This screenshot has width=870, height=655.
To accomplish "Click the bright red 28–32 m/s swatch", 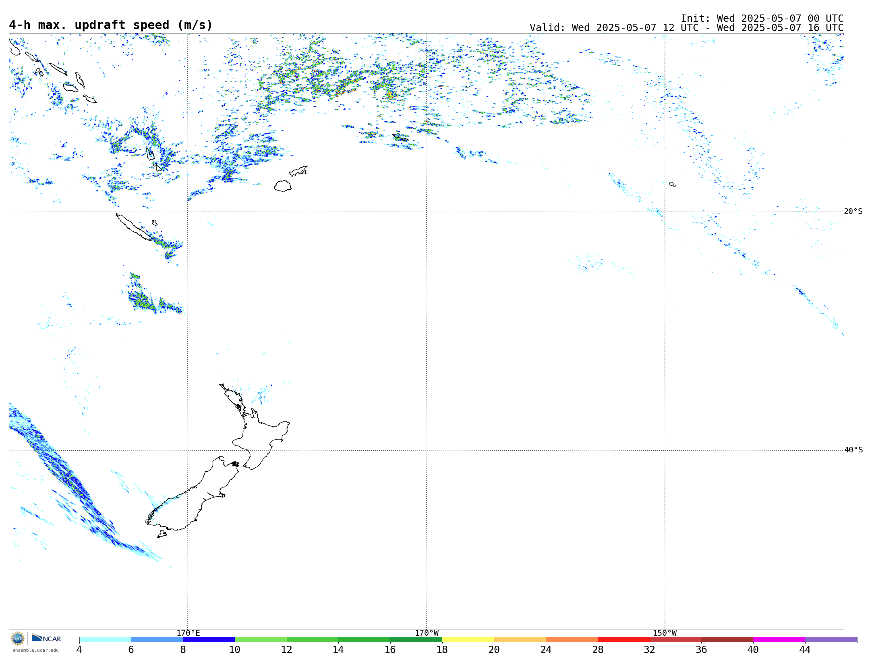I will pyautogui.click(x=623, y=639).
